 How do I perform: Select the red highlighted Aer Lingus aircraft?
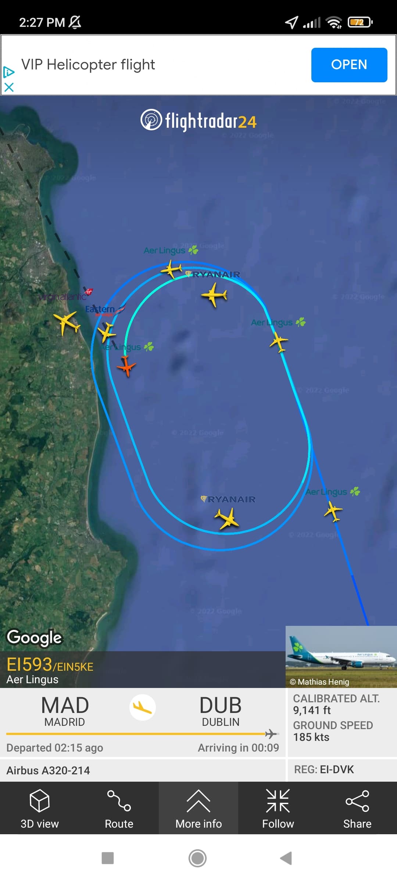click(126, 366)
